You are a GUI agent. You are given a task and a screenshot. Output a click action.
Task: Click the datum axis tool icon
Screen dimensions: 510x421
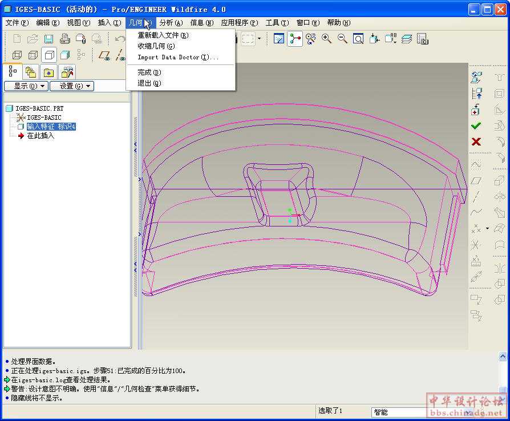(476, 196)
